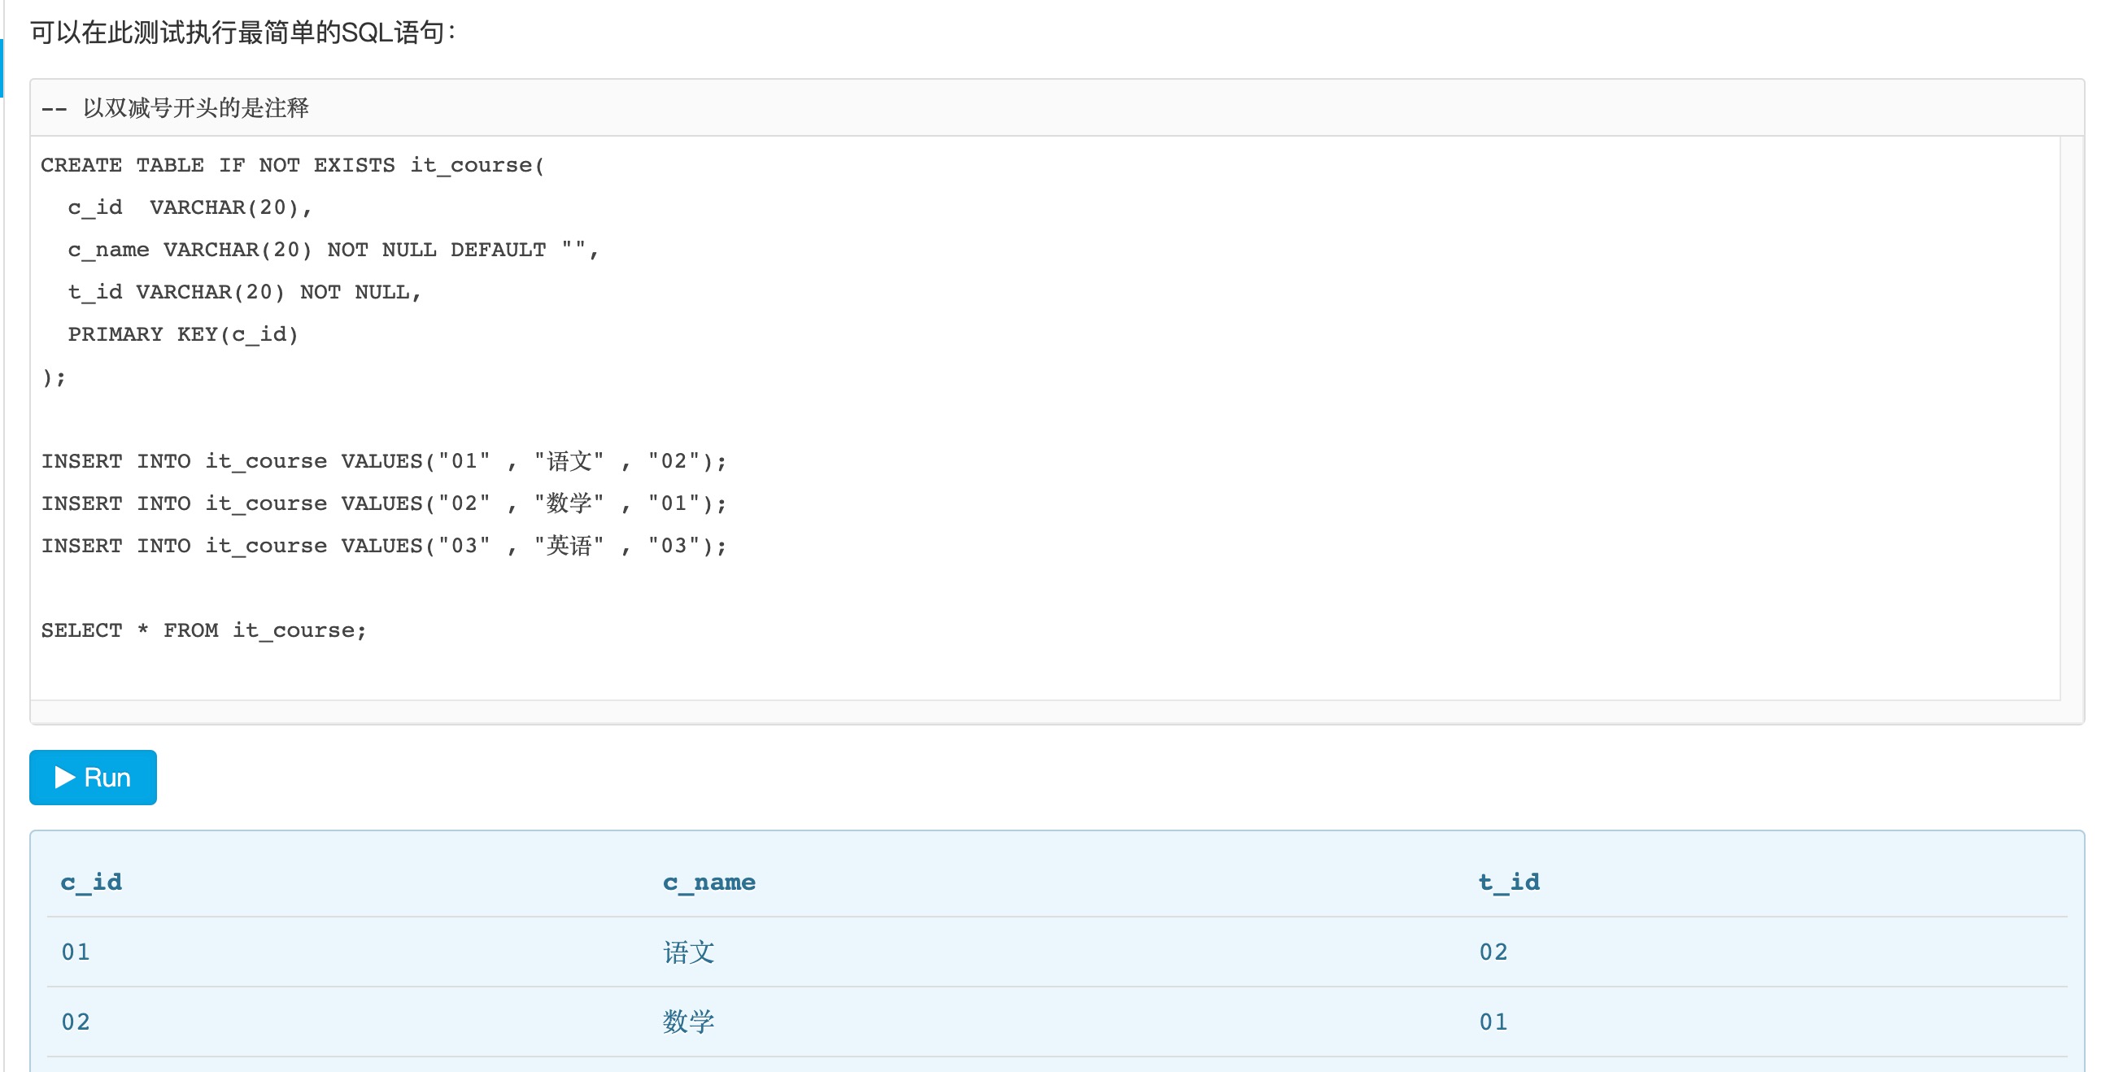Click the Run button
This screenshot has width=2110, height=1072.
coord(93,778)
